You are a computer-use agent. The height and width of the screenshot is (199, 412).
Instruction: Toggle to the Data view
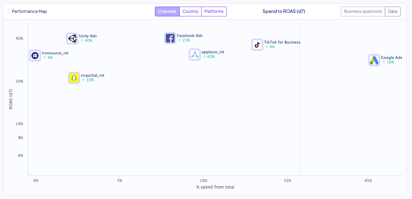[392, 12]
